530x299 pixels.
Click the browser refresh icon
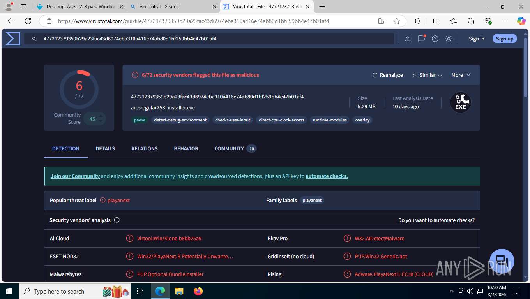28,21
